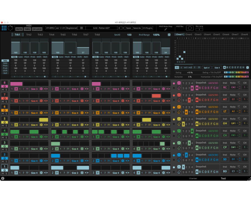The height and width of the screenshot is (201, 251).
Task: Click the ear listen icon in the RC row
Action: pyautogui.click(x=239, y=83)
